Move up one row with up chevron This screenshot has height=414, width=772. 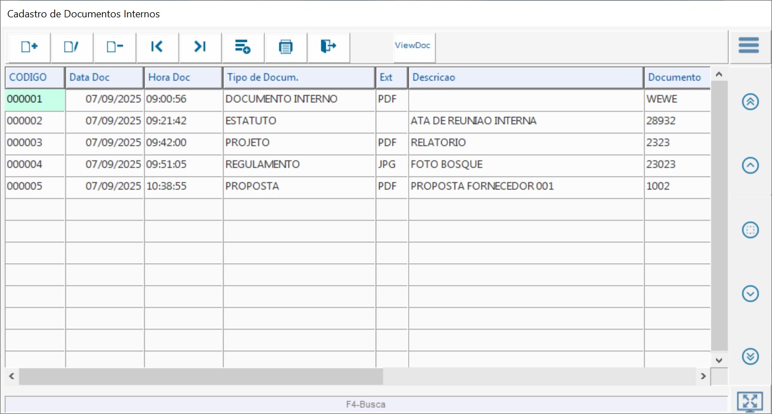tap(750, 165)
